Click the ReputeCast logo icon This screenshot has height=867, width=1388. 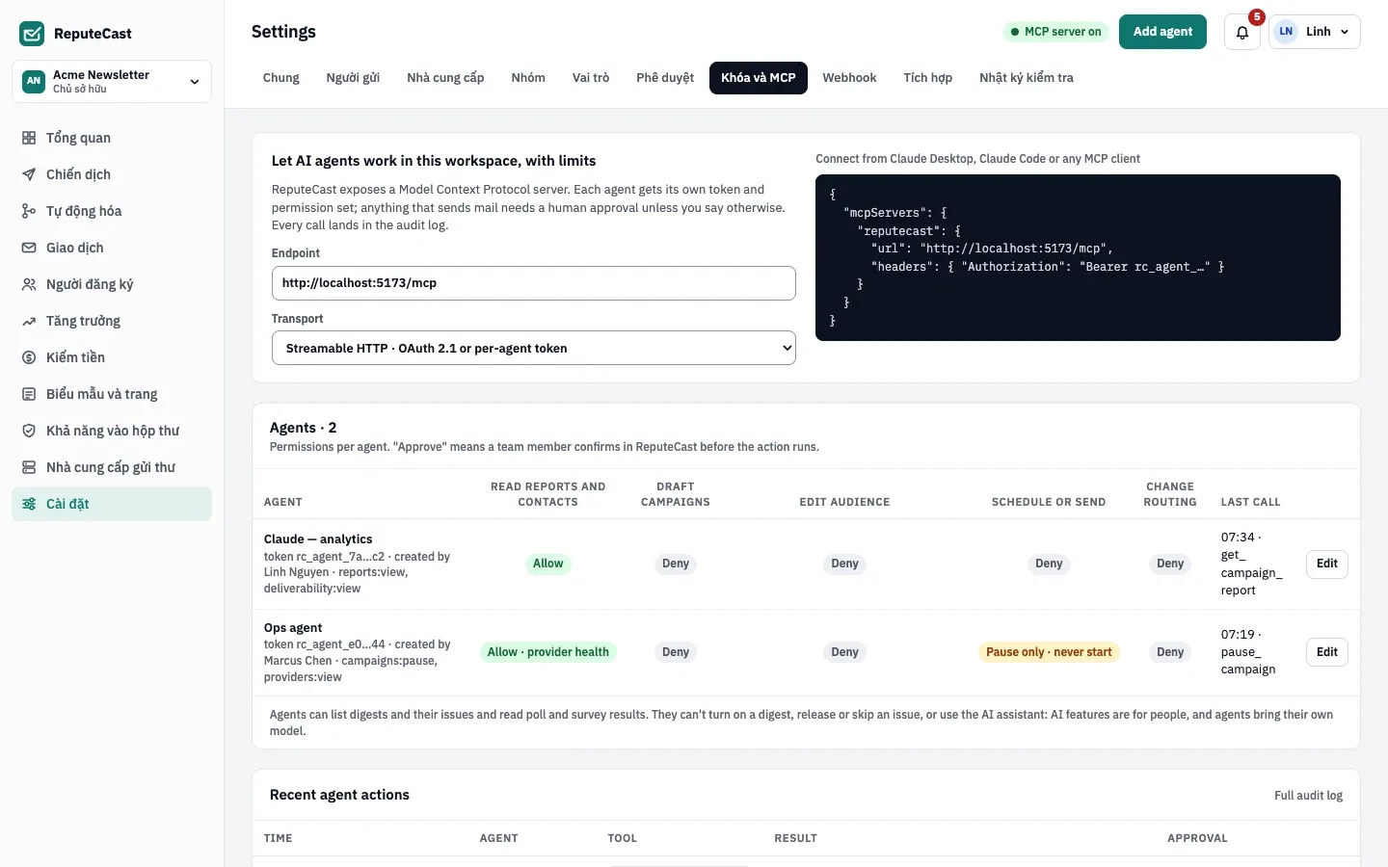pyautogui.click(x=32, y=34)
